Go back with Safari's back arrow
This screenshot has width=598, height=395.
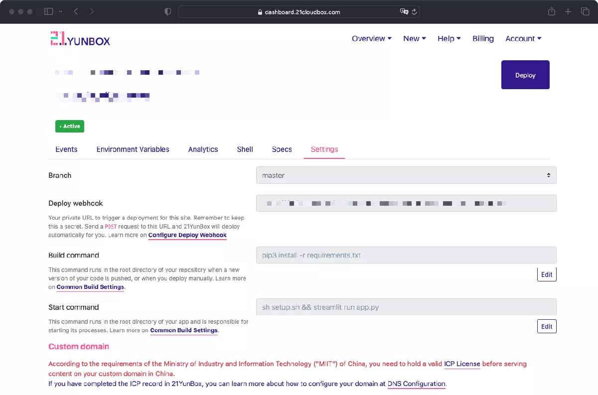coord(76,11)
